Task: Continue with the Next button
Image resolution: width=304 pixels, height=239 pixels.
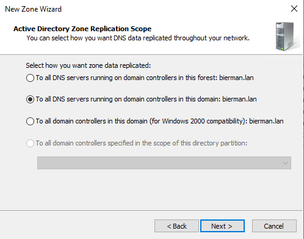Action: click(222, 226)
